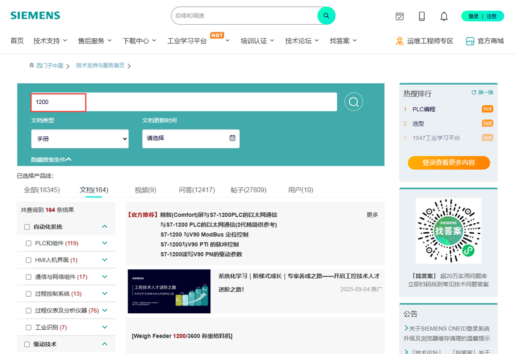Click the round document search button
Screen dimensions: 516x354
point(353,102)
